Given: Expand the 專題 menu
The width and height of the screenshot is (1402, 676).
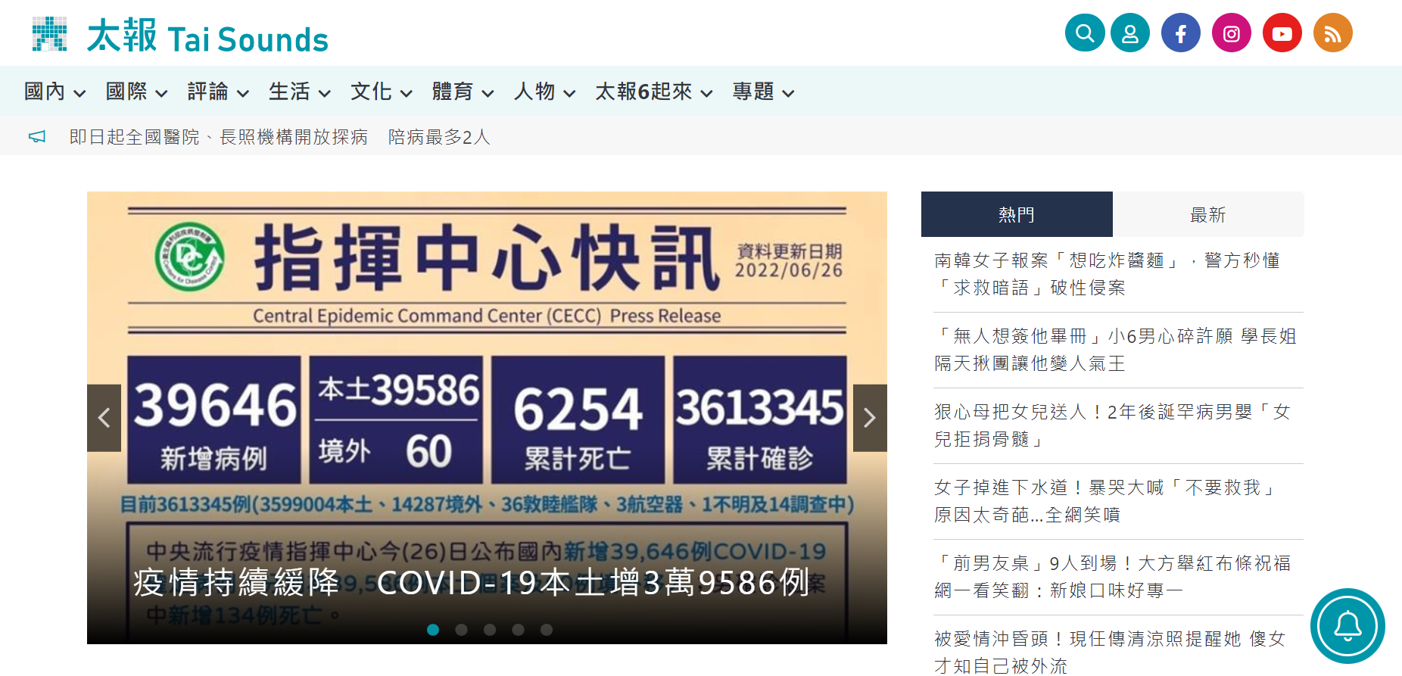Looking at the screenshot, I should [x=764, y=92].
